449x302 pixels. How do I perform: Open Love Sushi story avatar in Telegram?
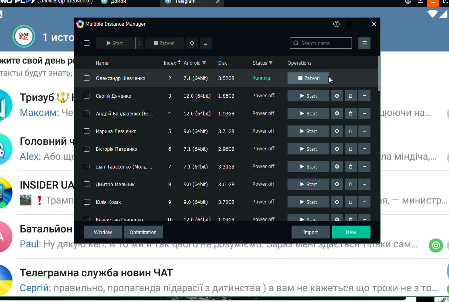point(24,36)
